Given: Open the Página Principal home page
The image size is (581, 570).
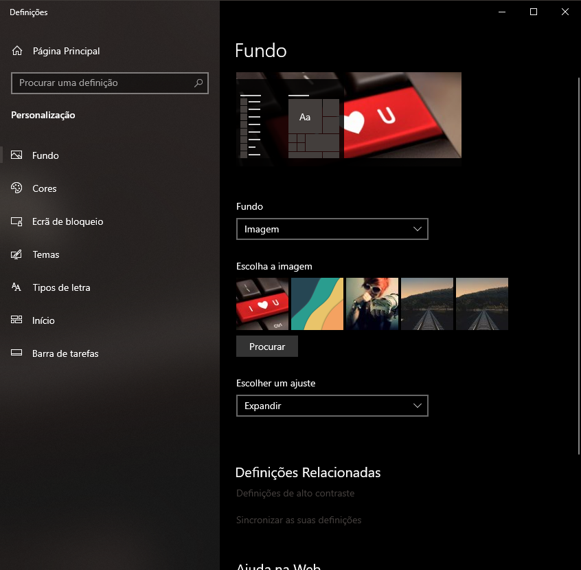Looking at the screenshot, I should tap(66, 51).
